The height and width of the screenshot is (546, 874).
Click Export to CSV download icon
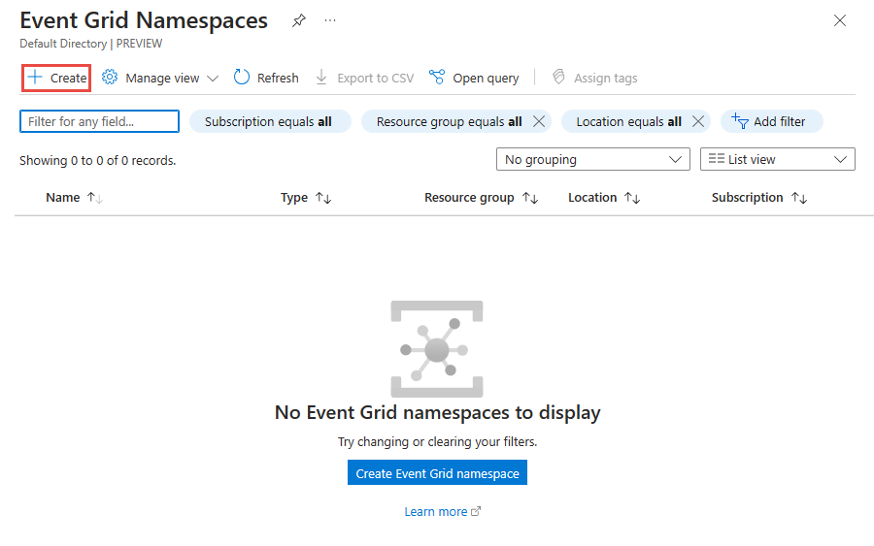321,78
